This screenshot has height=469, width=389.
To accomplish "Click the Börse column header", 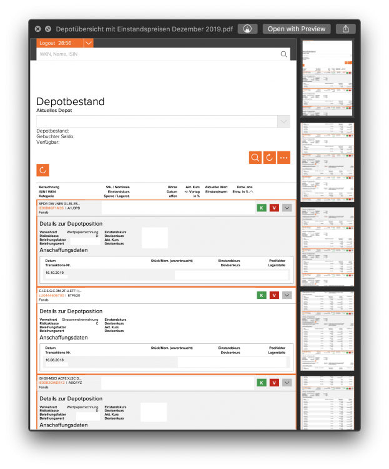I will point(172,187).
